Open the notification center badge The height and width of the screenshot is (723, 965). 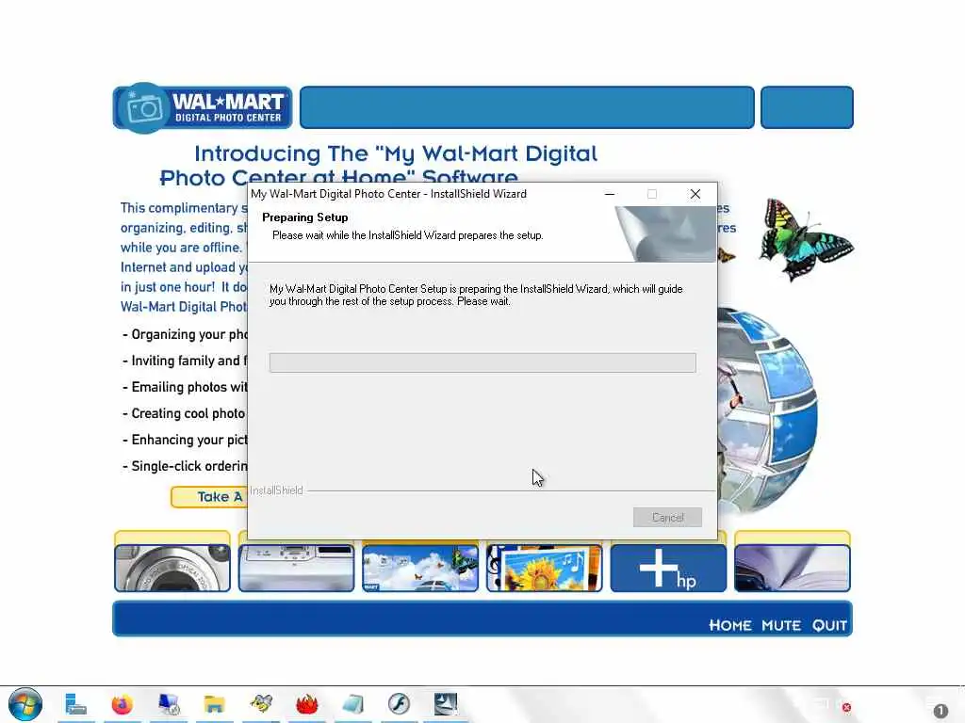(x=940, y=711)
